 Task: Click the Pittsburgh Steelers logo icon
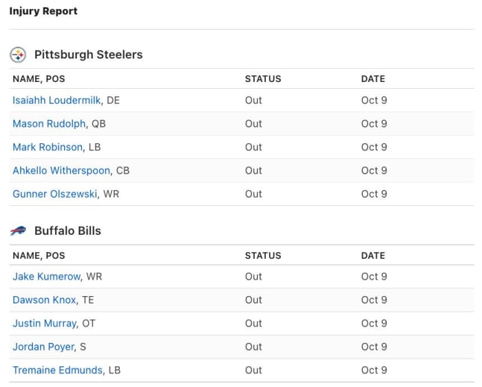click(18, 54)
